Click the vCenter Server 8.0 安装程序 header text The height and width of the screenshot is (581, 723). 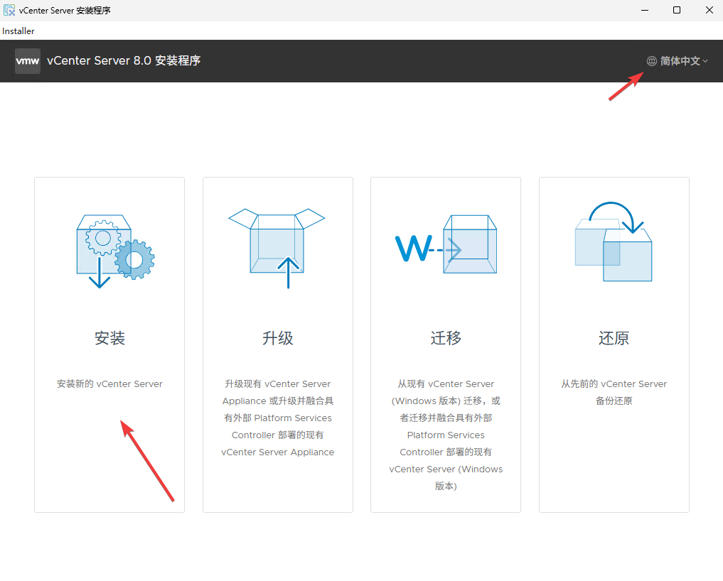tap(124, 61)
